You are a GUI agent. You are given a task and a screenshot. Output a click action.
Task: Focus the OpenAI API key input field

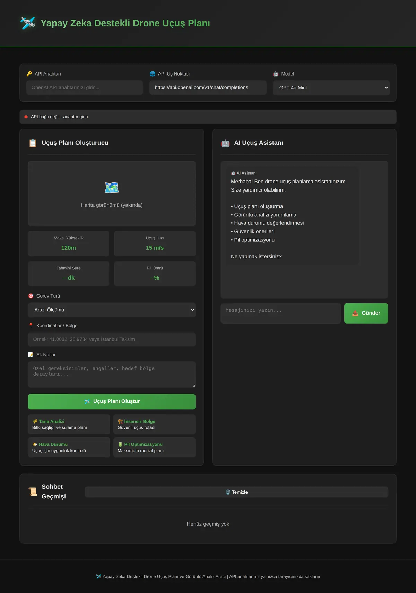click(85, 87)
